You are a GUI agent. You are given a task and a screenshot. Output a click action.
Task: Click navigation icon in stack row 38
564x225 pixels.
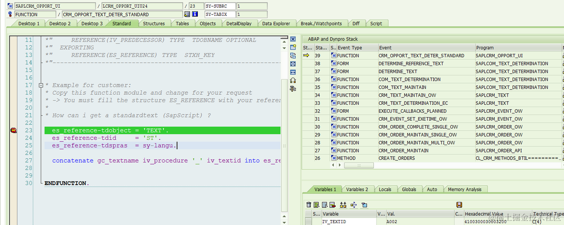point(333,64)
